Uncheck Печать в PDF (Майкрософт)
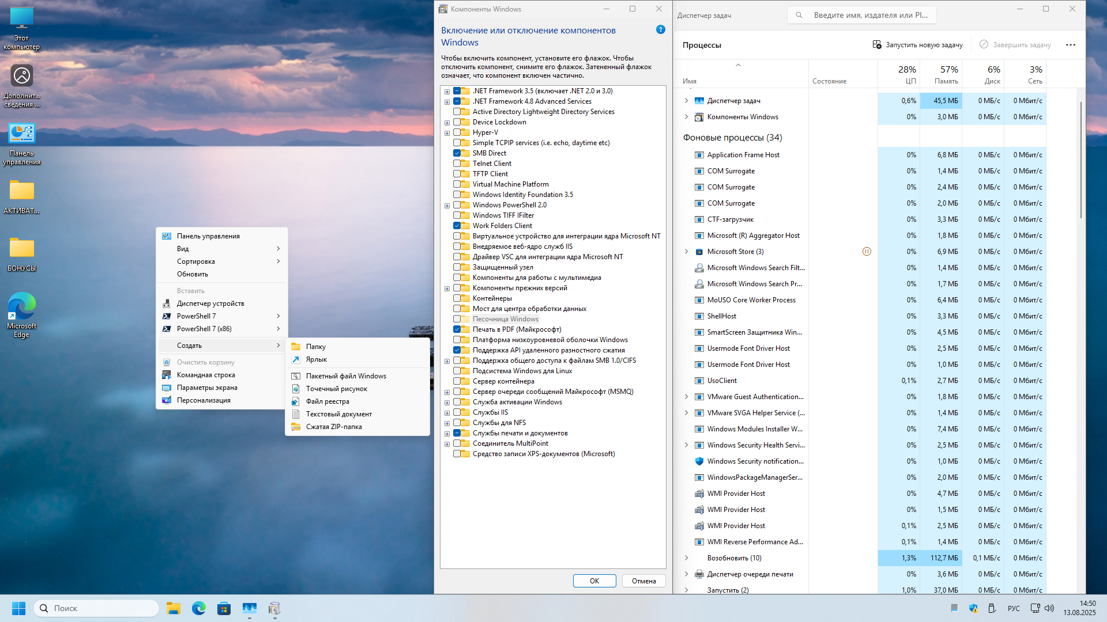The image size is (1107, 622). click(457, 329)
